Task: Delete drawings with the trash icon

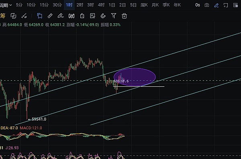Action: pos(124,16)
